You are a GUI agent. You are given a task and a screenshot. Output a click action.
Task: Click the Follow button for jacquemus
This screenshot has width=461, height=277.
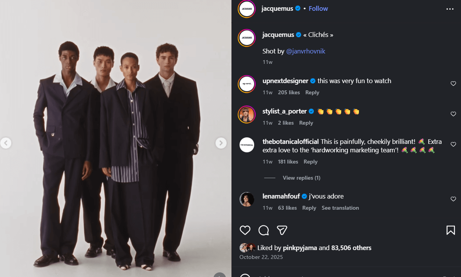tap(318, 8)
